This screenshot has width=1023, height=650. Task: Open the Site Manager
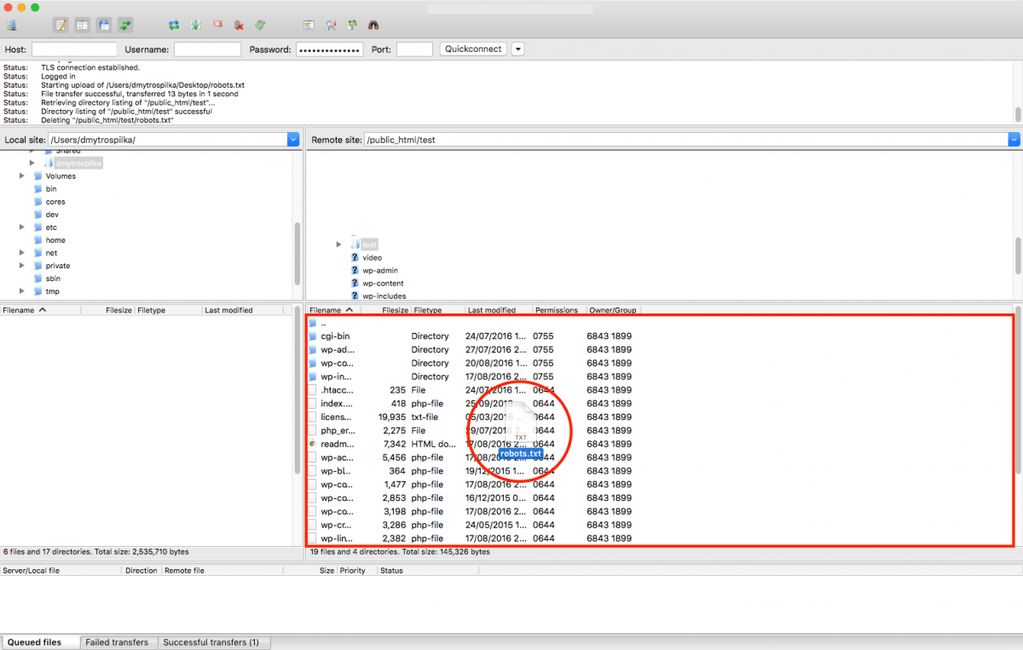(11, 25)
